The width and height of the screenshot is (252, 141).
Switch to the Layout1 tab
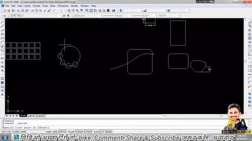pyautogui.click(x=31, y=116)
